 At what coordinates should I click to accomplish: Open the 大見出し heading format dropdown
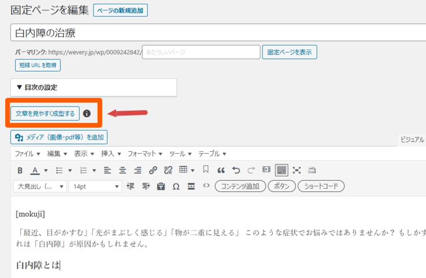[x=40, y=186]
